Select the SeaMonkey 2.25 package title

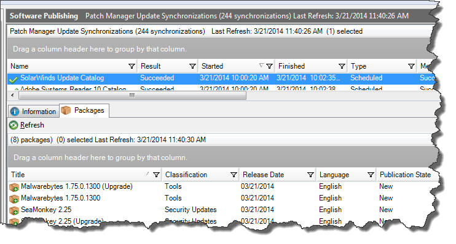(x=46, y=210)
